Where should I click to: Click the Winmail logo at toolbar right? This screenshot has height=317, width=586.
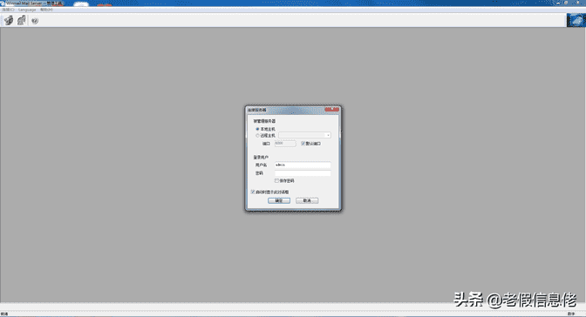coord(576,20)
